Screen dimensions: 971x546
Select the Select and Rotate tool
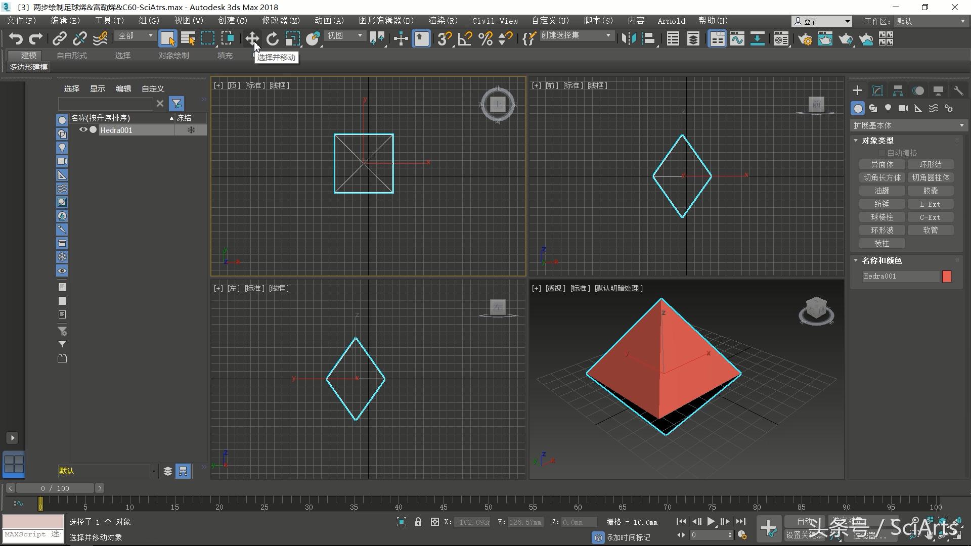tap(272, 39)
